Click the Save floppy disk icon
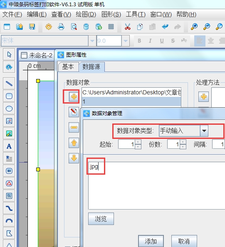The height and width of the screenshot is (247, 225). tap(32, 27)
